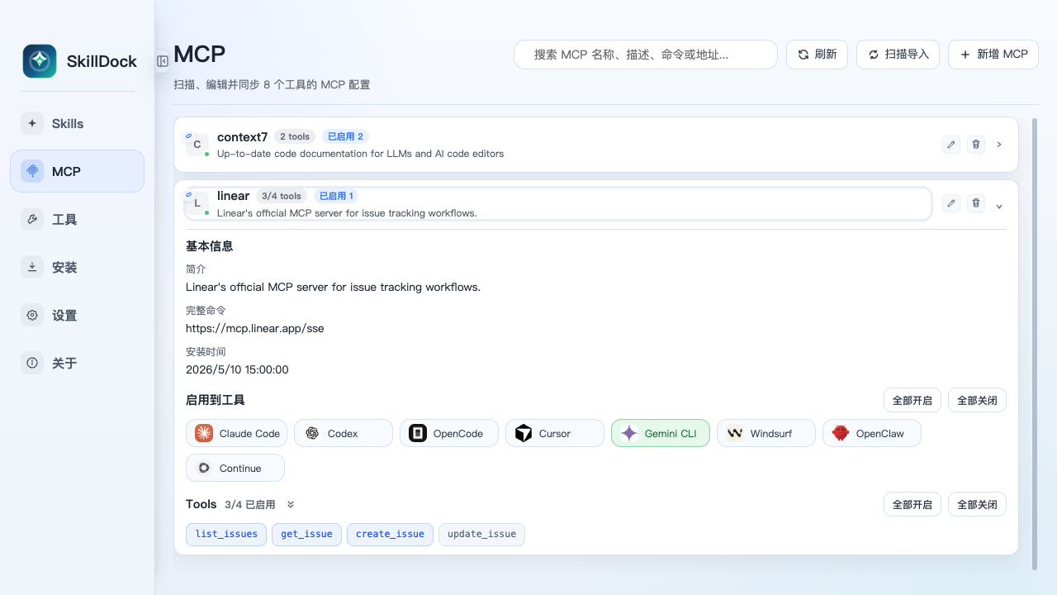
Task: Click the Windsurf logo icon
Action: (735, 433)
